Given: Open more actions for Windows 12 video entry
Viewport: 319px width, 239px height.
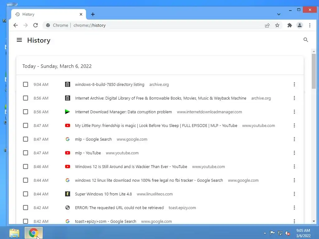Looking at the screenshot, I should point(294,166).
